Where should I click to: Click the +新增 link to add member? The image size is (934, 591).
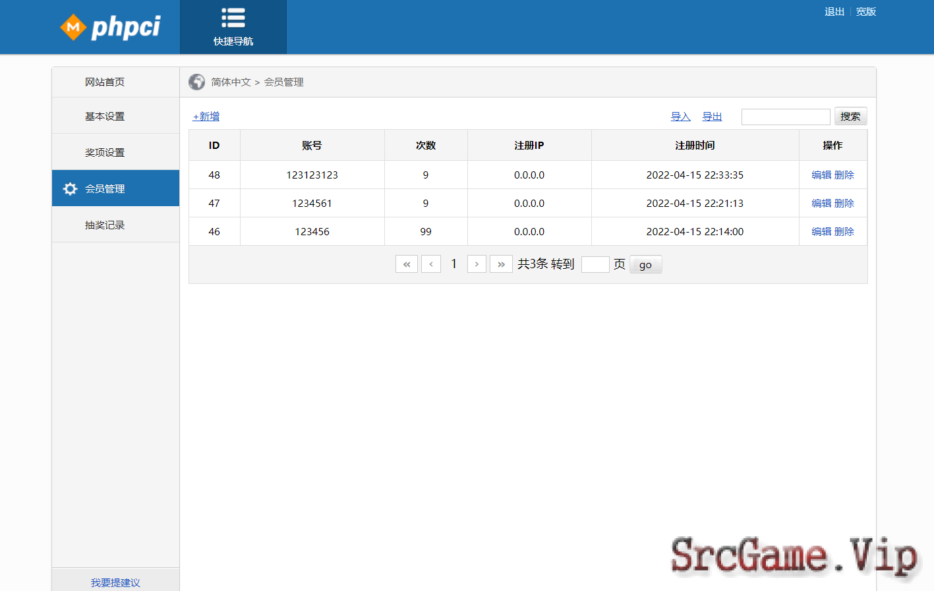206,117
